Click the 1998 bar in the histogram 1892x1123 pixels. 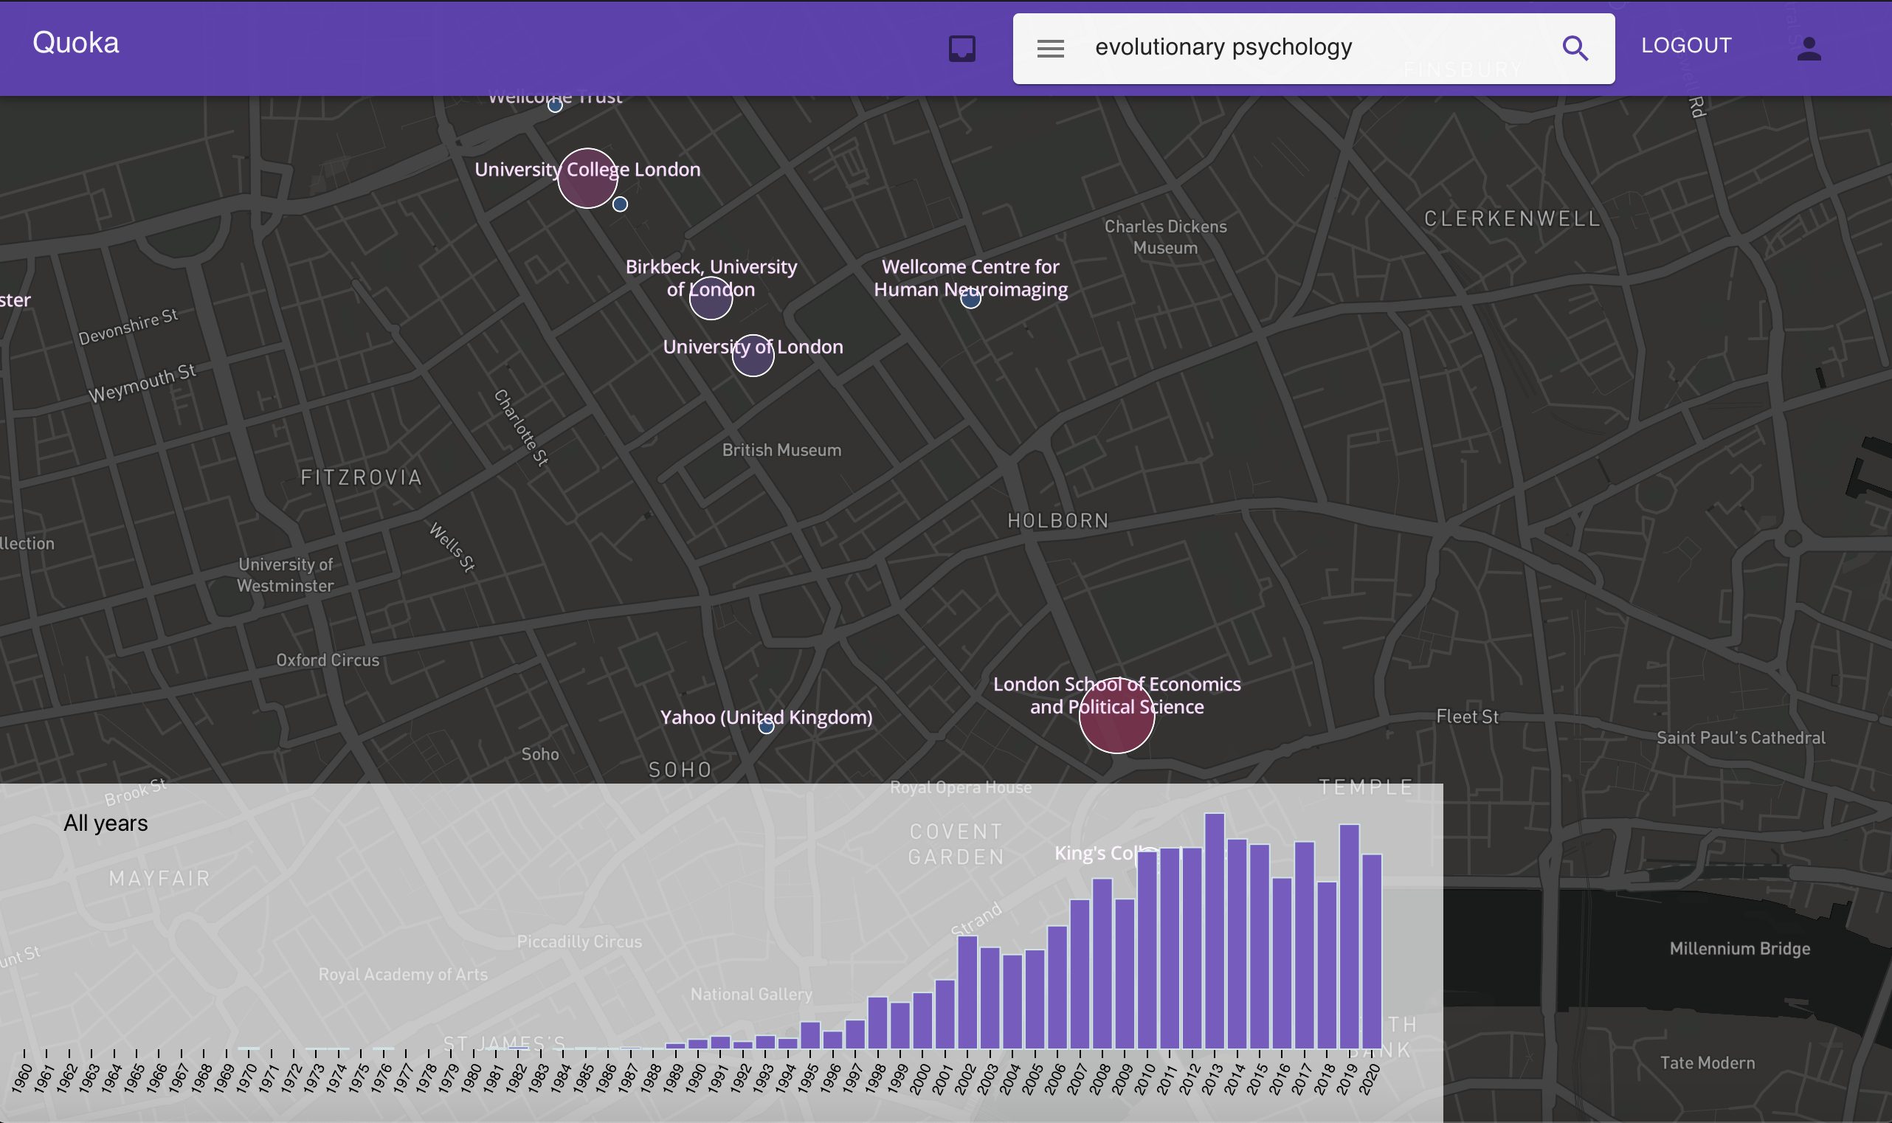click(877, 1023)
